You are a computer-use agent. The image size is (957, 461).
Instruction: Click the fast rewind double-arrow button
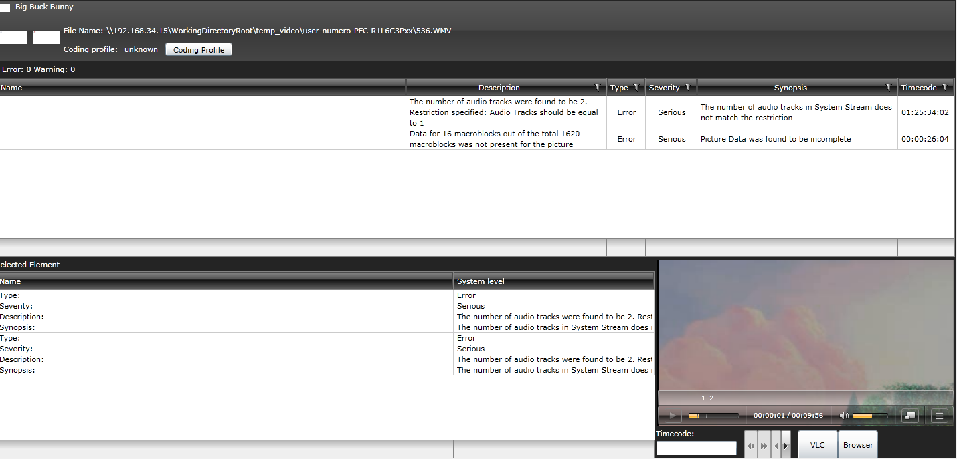(751, 446)
